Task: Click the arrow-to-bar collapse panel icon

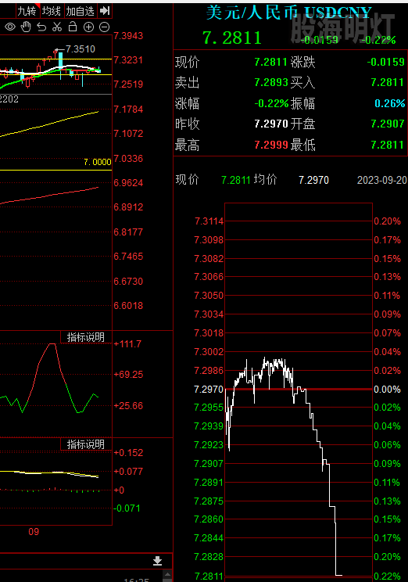Action: (105, 11)
